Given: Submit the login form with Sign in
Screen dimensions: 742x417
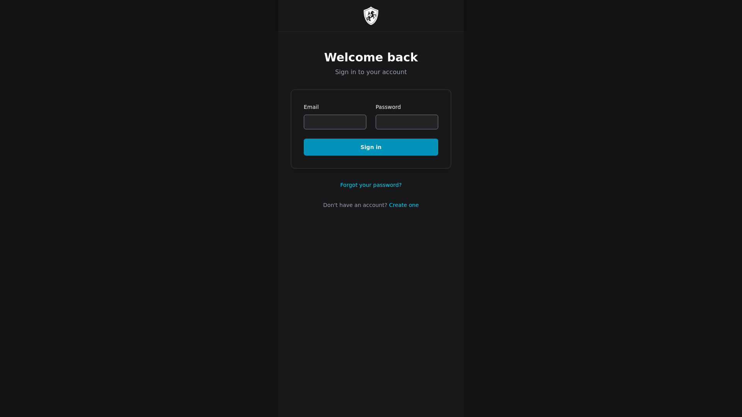Looking at the screenshot, I should [371, 147].
